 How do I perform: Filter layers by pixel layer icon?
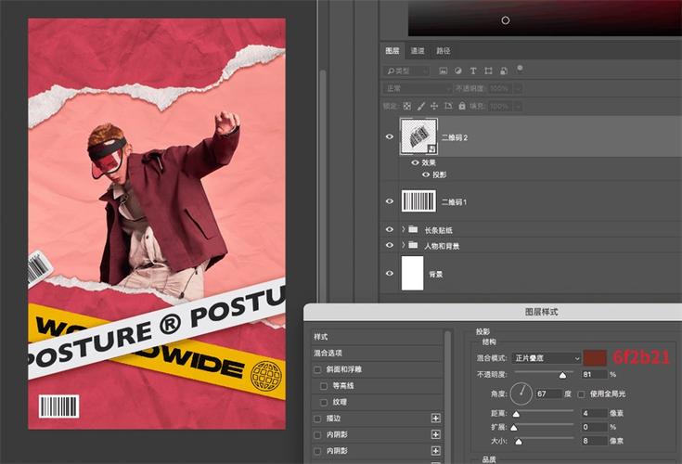coord(443,71)
